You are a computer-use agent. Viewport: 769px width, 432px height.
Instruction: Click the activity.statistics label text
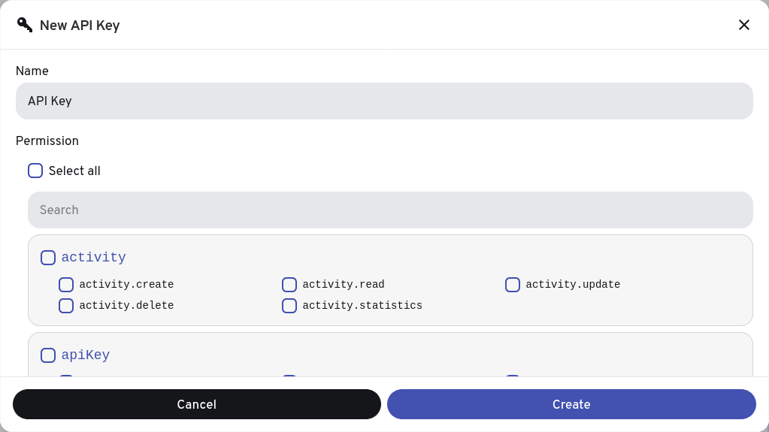tap(362, 306)
